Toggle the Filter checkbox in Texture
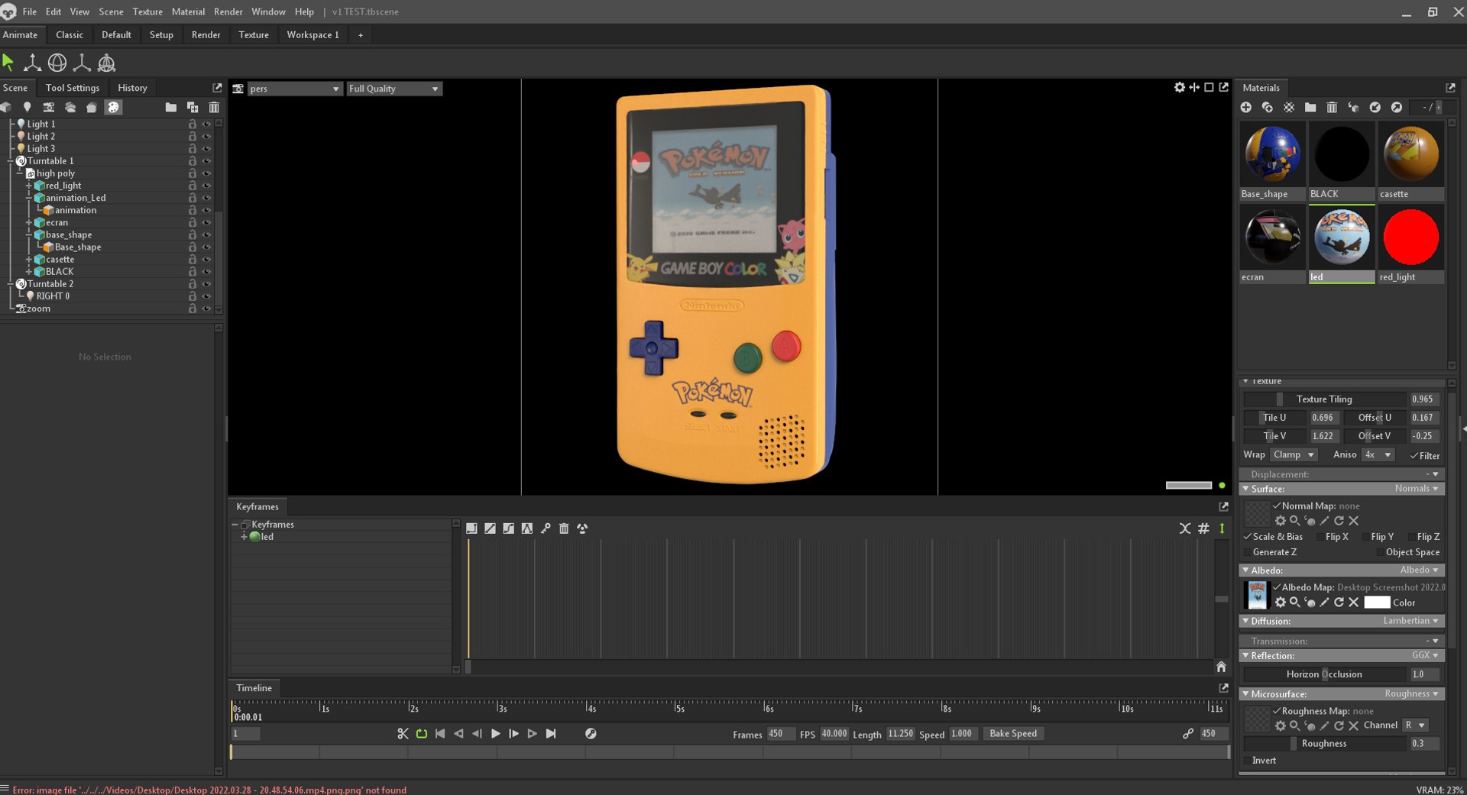The height and width of the screenshot is (795, 1467). [1414, 456]
